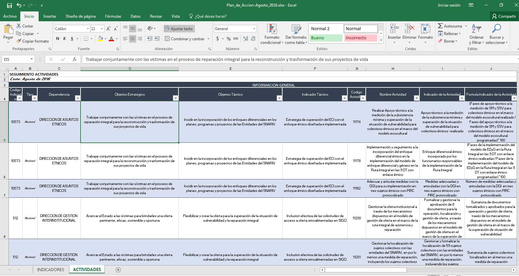Viewport: 519px width, 276px height.
Task: Apply the Bueno cell style
Action: click(x=326, y=38)
